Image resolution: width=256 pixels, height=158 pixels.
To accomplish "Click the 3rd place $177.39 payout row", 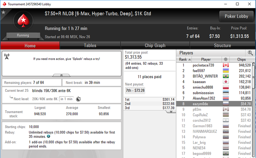I will [x=150, y=108].
